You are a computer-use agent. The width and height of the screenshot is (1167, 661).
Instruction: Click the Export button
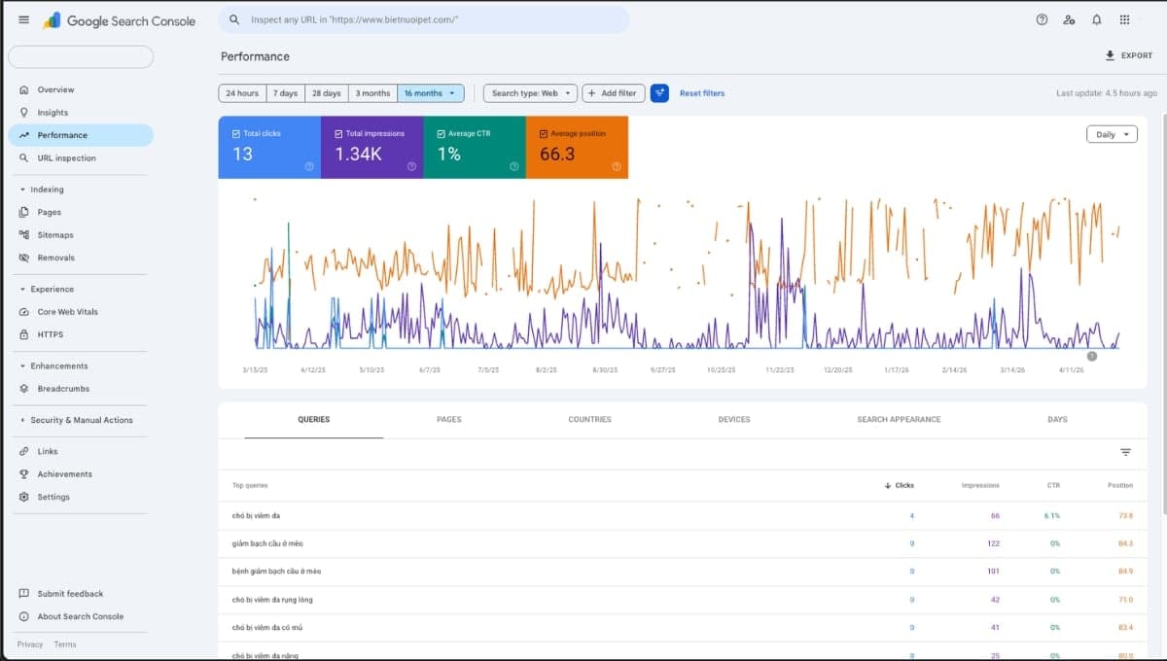click(x=1128, y=55)
